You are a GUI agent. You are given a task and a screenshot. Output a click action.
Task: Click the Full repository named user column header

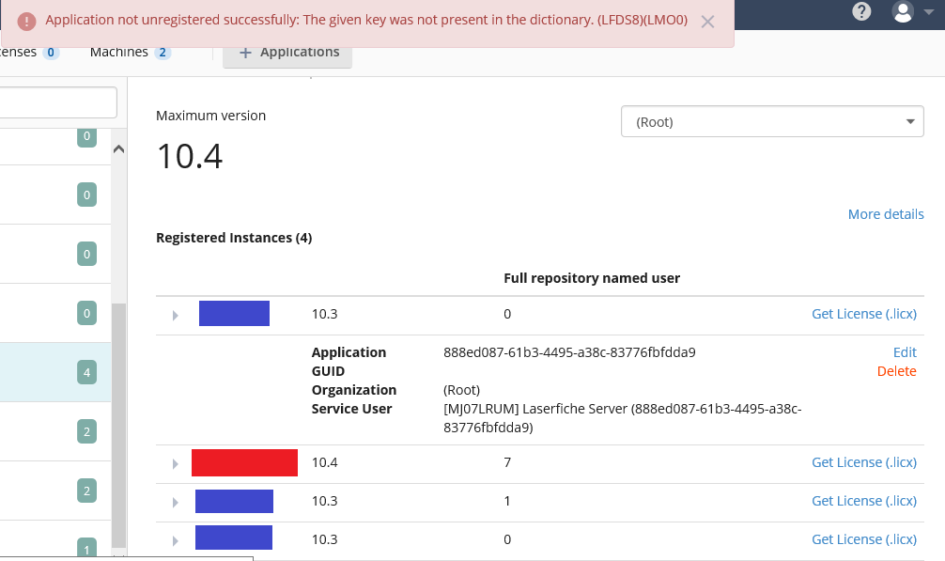pos(592,278)
